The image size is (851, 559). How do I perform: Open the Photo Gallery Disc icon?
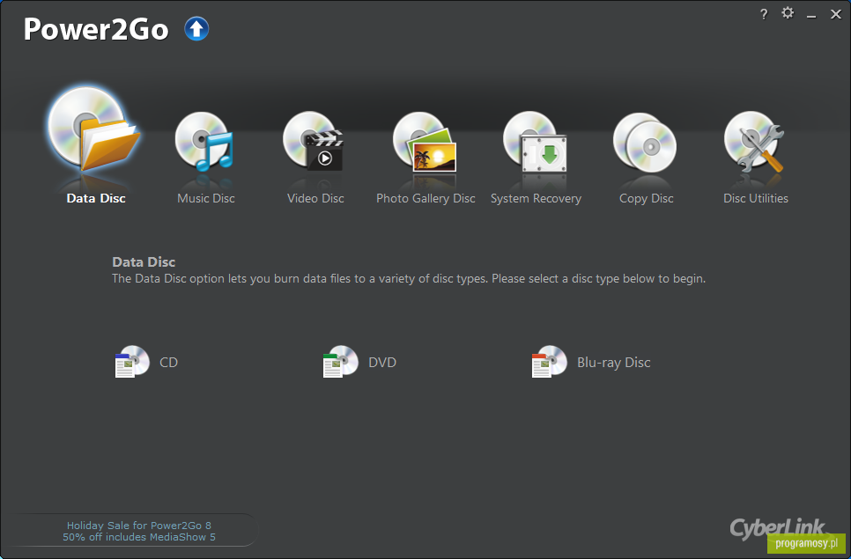pyautogui.click(x=425, y=142)
